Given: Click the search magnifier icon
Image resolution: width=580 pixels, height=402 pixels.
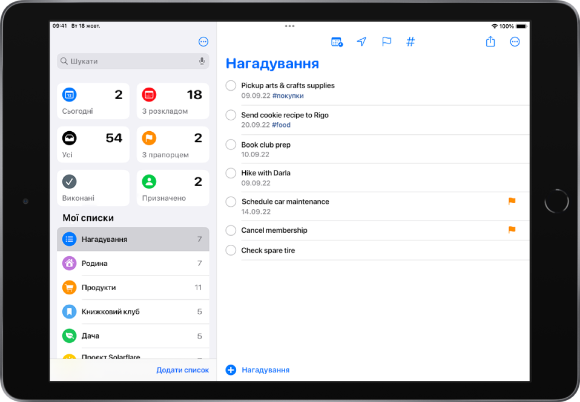Looking at the screenshot, I should 64,61.
